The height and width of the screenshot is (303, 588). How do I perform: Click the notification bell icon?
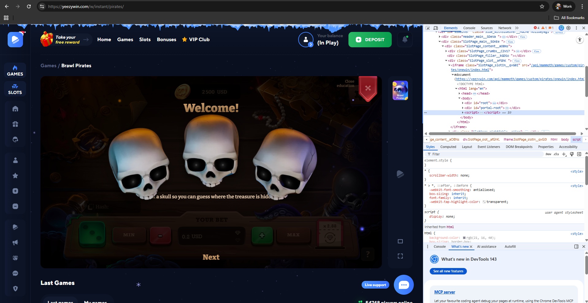[x=405, y=40]
